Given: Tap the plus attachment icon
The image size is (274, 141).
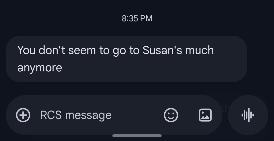Looking at the screenshot, I should tap(23, 115).
